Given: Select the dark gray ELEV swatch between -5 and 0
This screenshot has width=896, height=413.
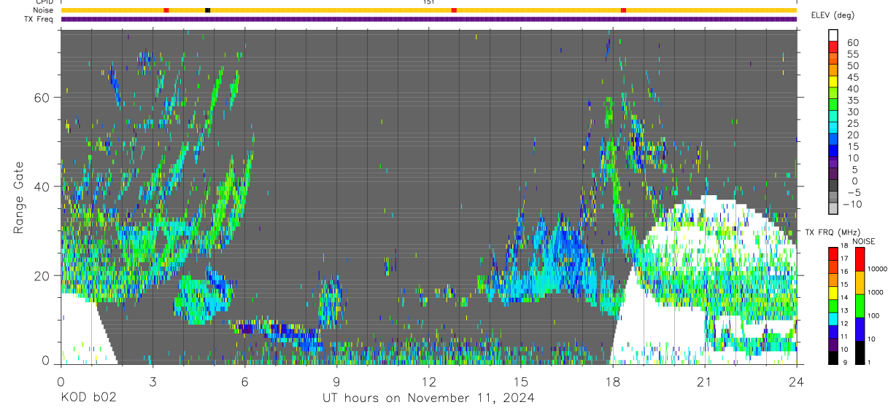Looking at the screenshot, I should click(833, 185).
